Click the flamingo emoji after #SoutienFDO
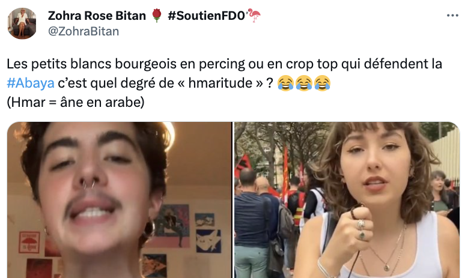462x278 pixels. click(x=254, y=16)
